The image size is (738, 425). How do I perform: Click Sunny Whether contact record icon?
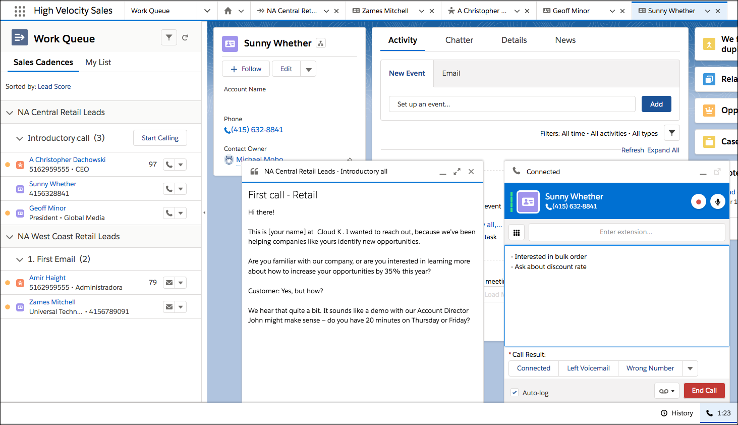coord(230,44)
